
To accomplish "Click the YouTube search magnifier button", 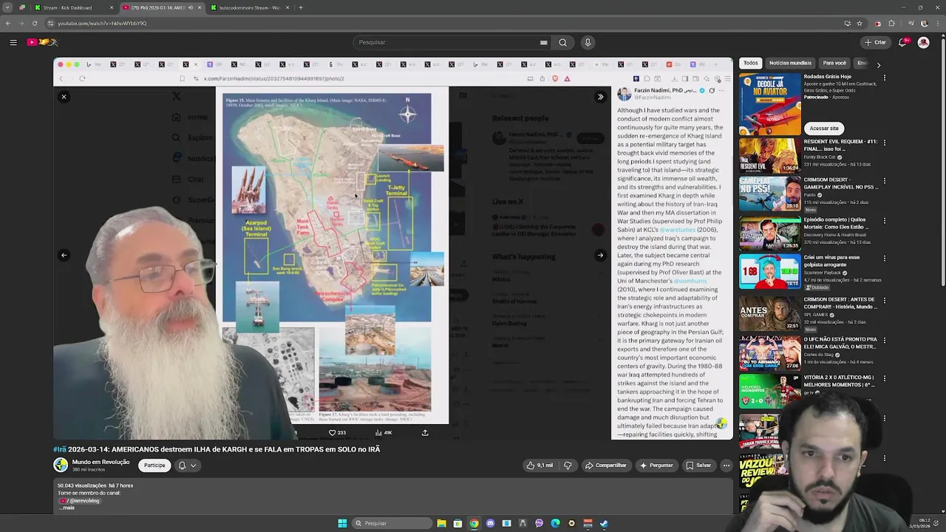I will (x=562, y=42).
